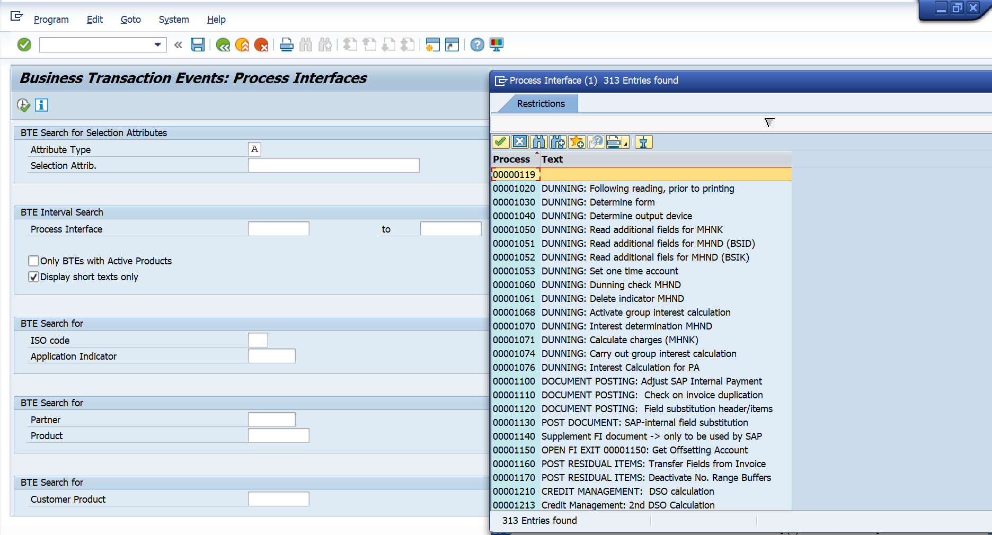Click the green Back arrow icon
This screenshot has height=535, width=992.
click(222, 44)
